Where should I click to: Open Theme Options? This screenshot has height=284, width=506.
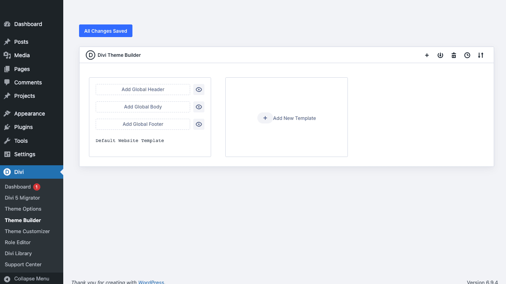coord(23,209)
